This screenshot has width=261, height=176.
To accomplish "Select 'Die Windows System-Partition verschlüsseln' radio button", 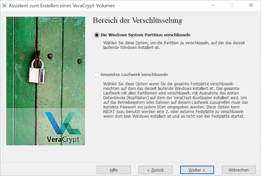I will pos(97,35).
